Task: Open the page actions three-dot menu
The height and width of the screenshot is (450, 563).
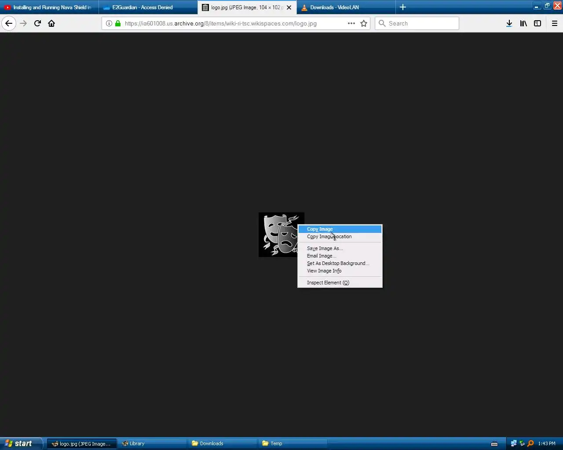Action: (x=351, y=23)
